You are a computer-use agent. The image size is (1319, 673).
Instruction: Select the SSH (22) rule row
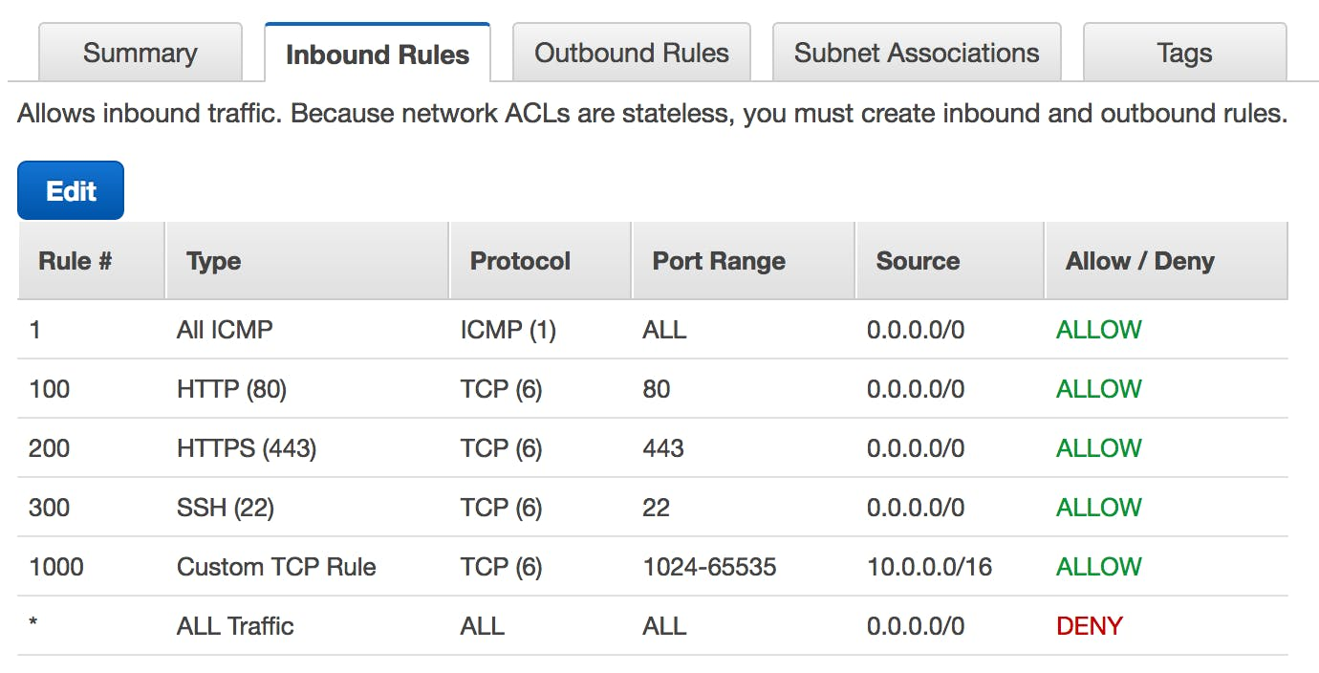pos(226,508)
